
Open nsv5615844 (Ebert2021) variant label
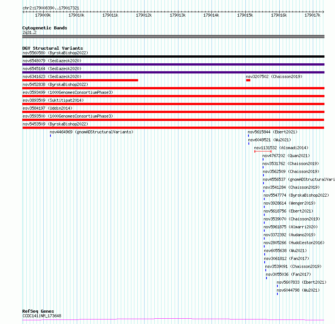point(273,132)
